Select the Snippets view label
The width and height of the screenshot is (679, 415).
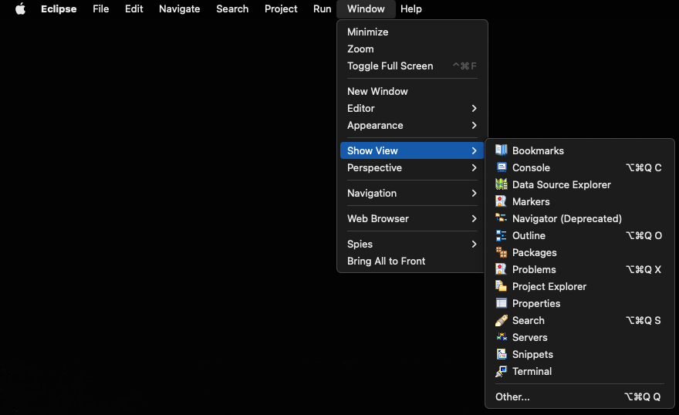click(532, 354)
